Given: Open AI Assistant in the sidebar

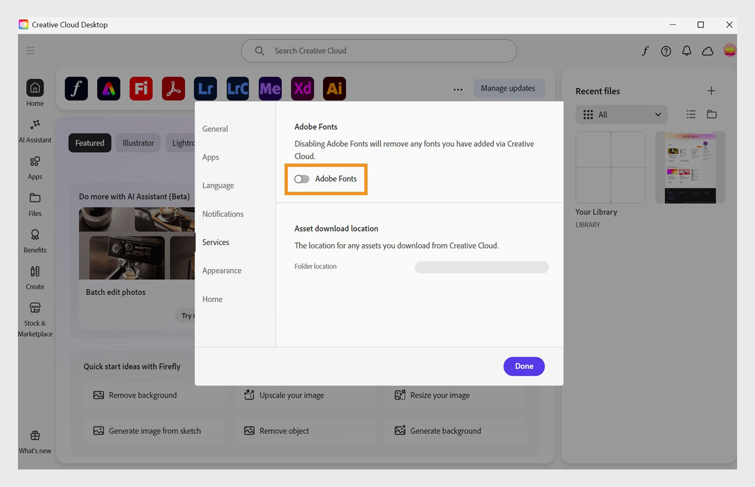Looking at the screenshot, I should point(35,131).
